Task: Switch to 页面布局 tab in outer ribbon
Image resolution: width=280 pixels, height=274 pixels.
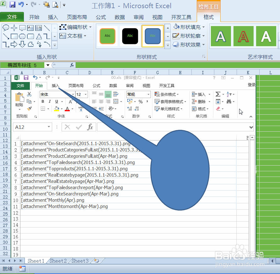Action: pyautogui.click(x=77, y=17)
